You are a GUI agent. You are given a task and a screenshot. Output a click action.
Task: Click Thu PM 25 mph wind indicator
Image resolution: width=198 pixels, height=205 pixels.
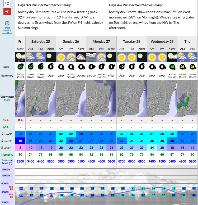click(193, 67)
